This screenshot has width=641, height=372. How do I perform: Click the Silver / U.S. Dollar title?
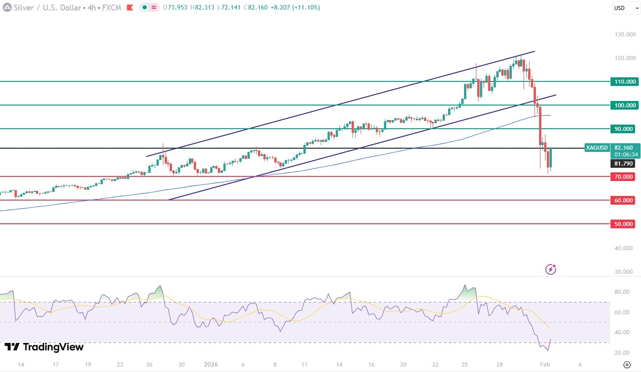pyautogui.click(x=46, y=8)
